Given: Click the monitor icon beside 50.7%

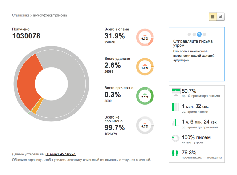Looking at the screenshot, I should coord(176,92).
